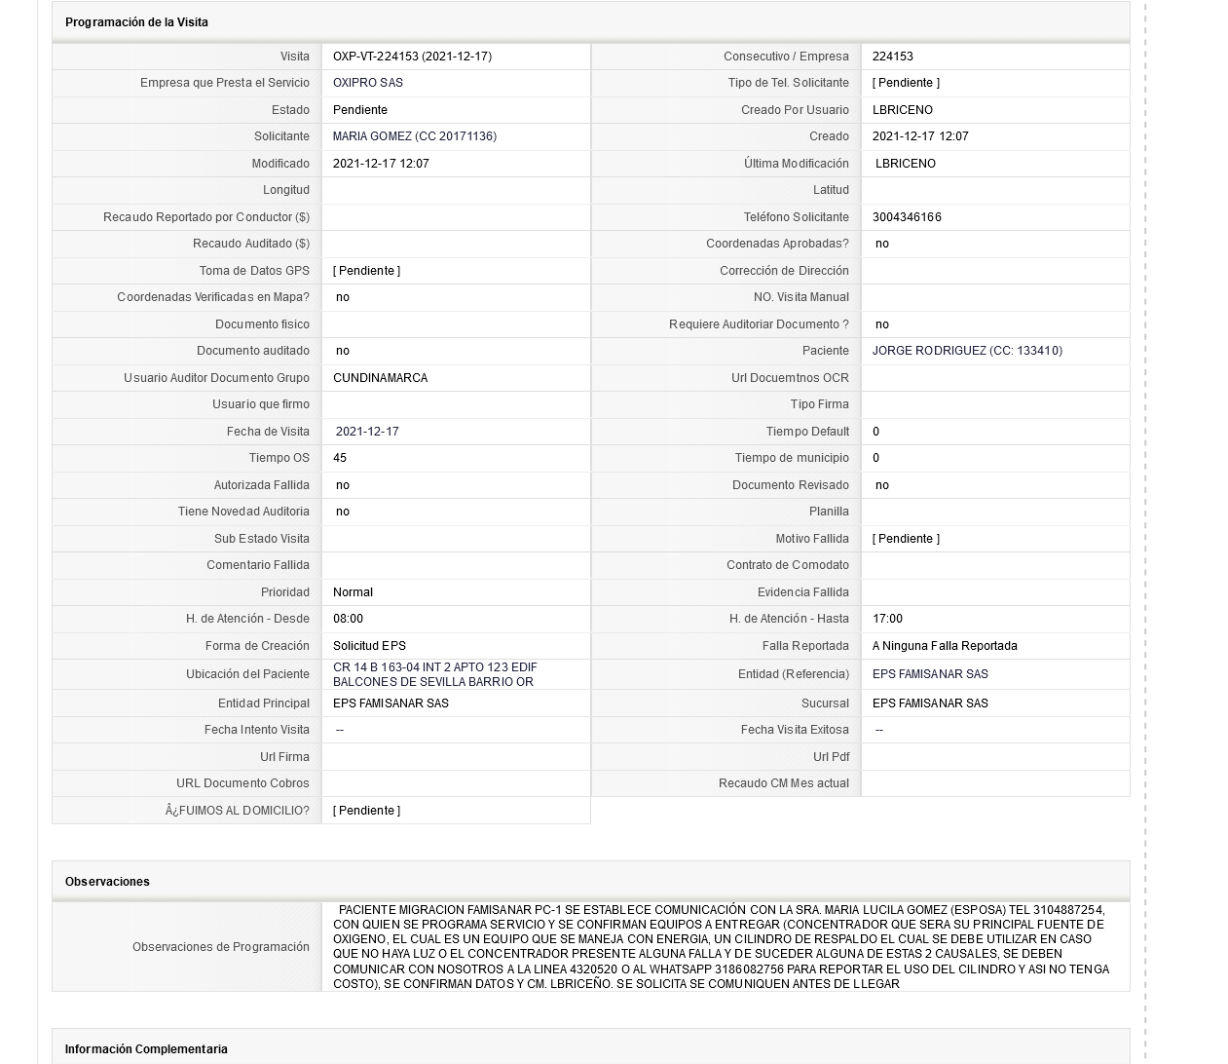Open the OXIPRO SAS company link
Screen dimensions: 1228x1064
coord(367,83)
